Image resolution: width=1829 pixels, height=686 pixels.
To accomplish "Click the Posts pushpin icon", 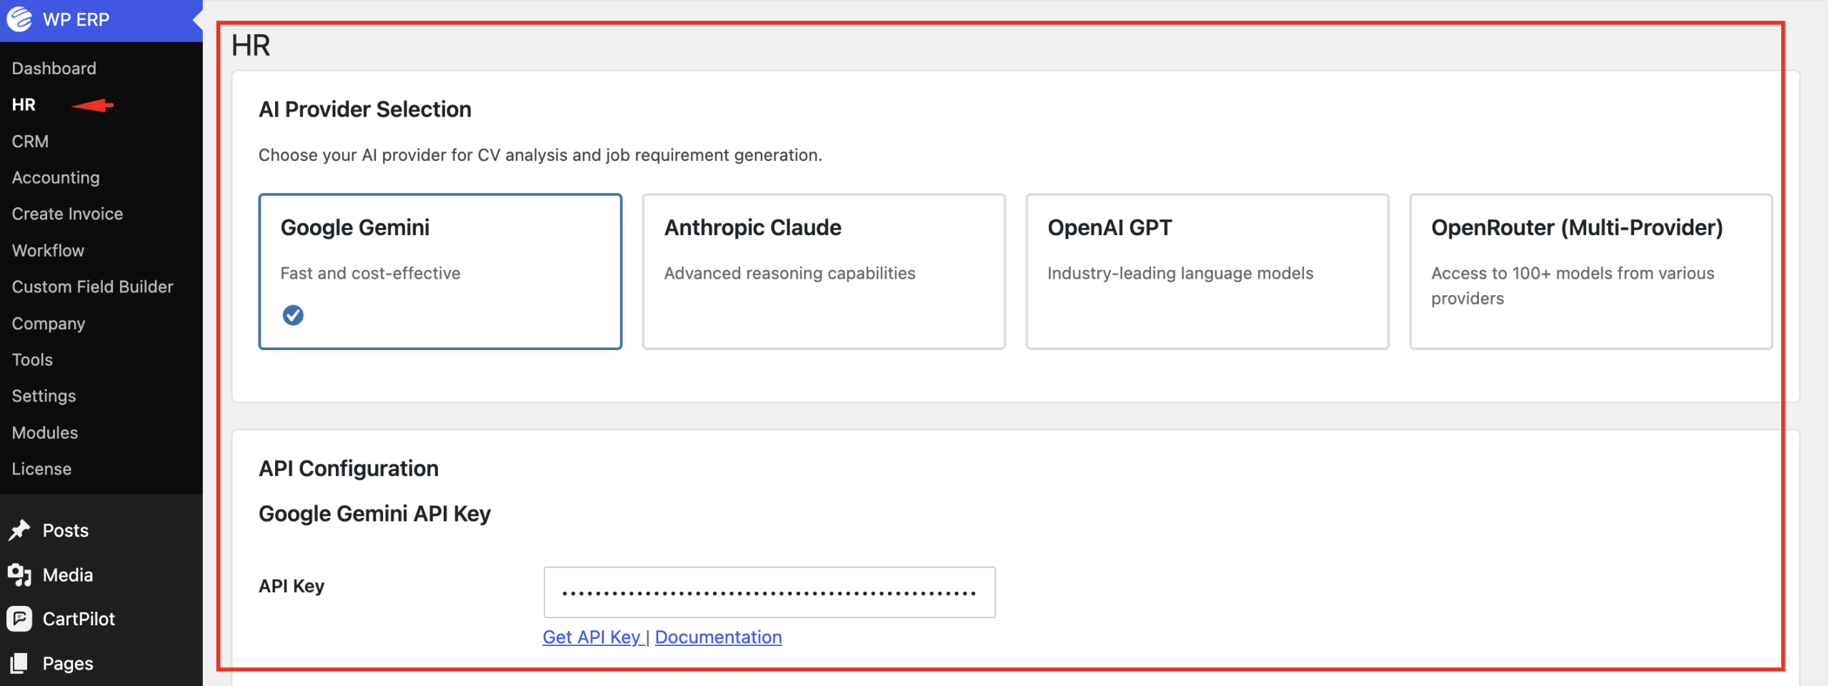I will pyautogui.click(x=19, y=530).
